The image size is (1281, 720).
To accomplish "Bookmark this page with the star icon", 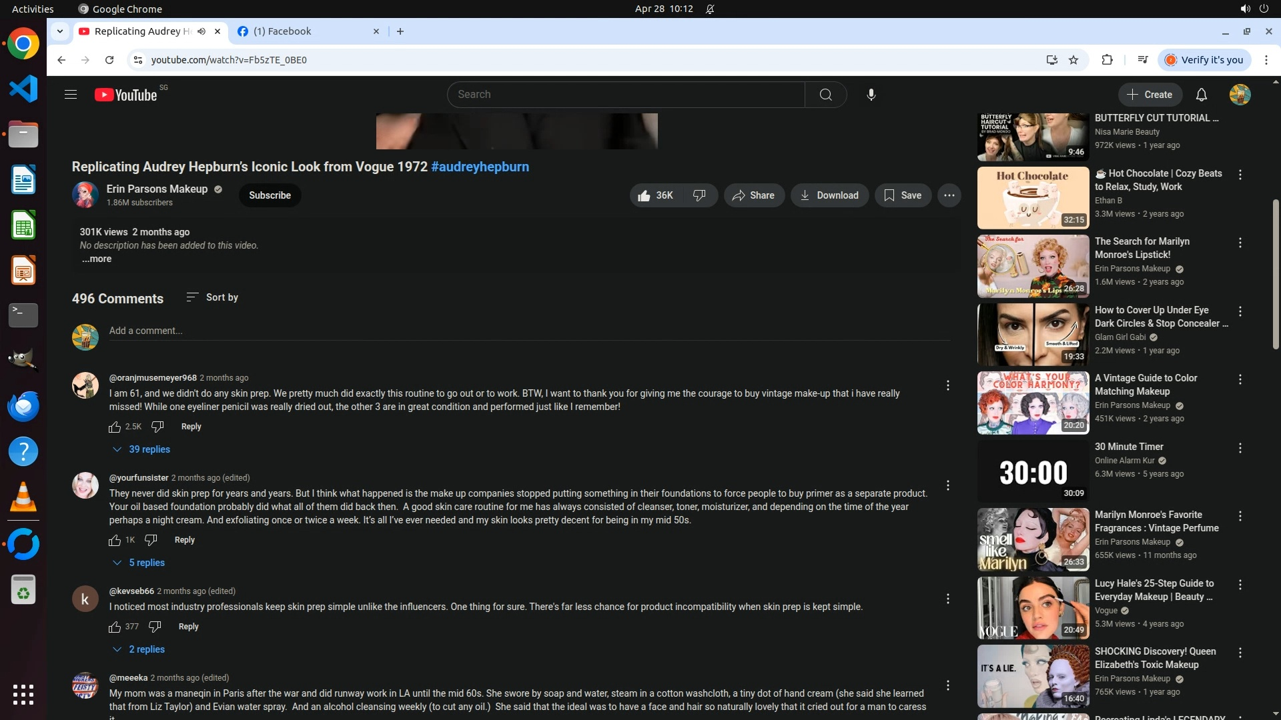I will coord(1074,60).
